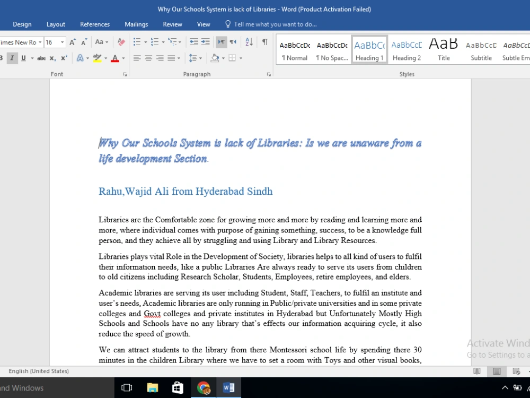This screenshot has height=398, width=530.
Task: Open Task View on taskbar
Action: 127,388
